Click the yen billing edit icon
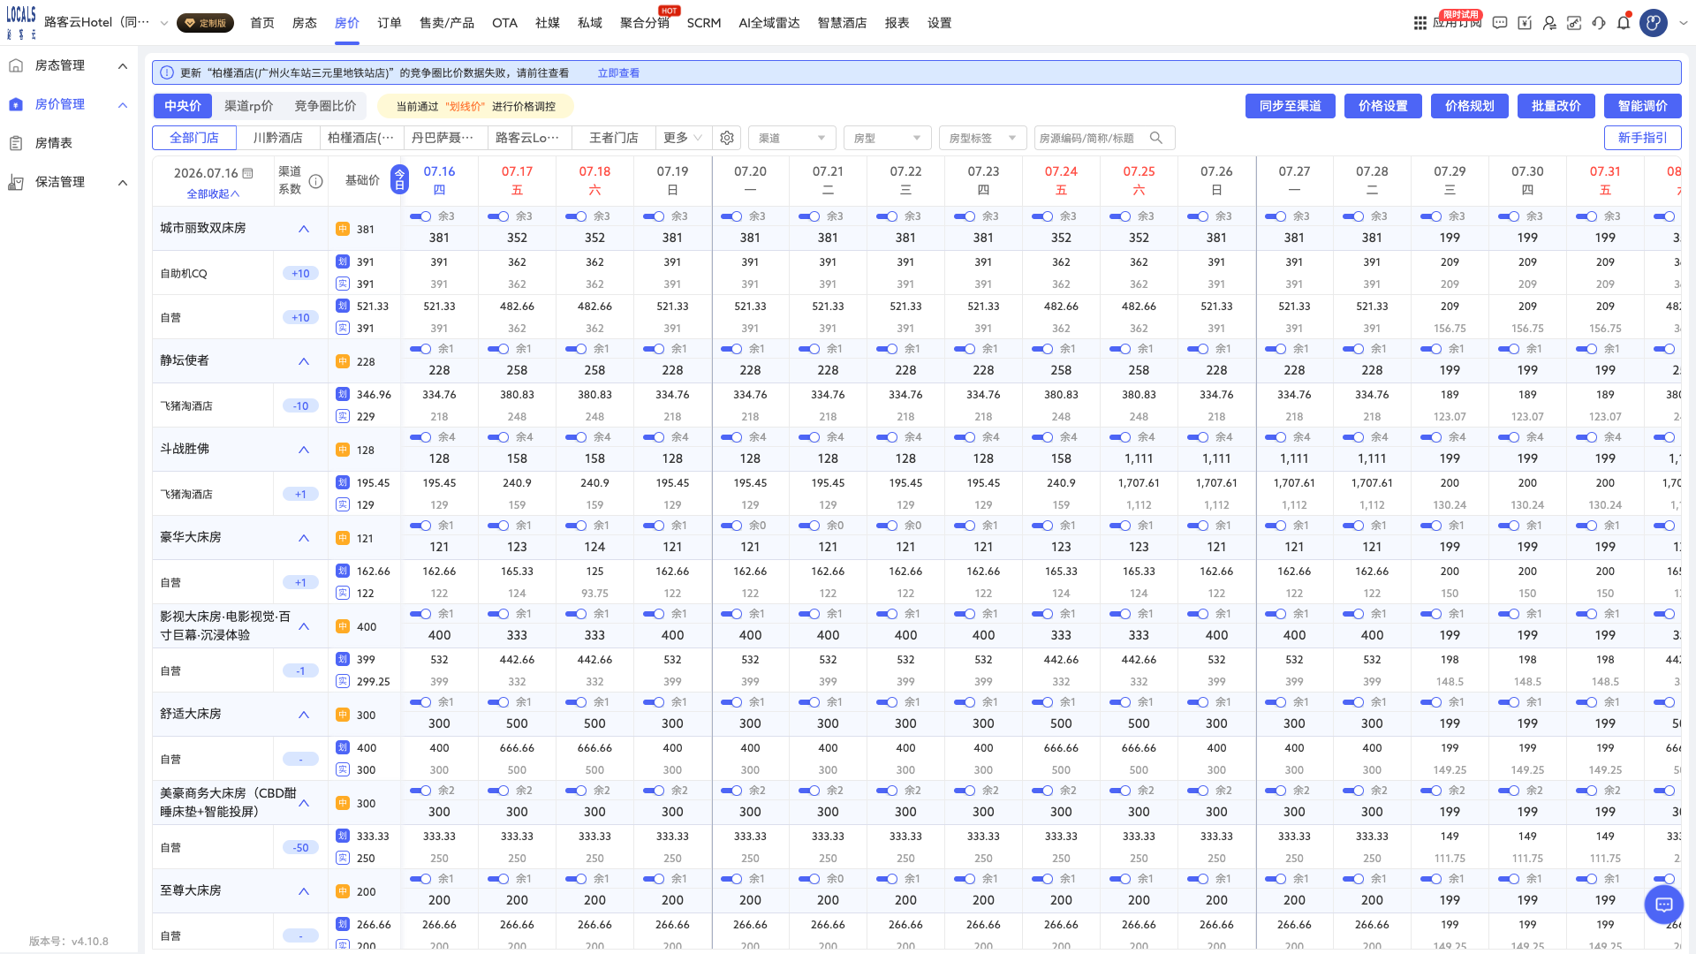Screen dimensions: 1696x954 [x=1525, y=23]
